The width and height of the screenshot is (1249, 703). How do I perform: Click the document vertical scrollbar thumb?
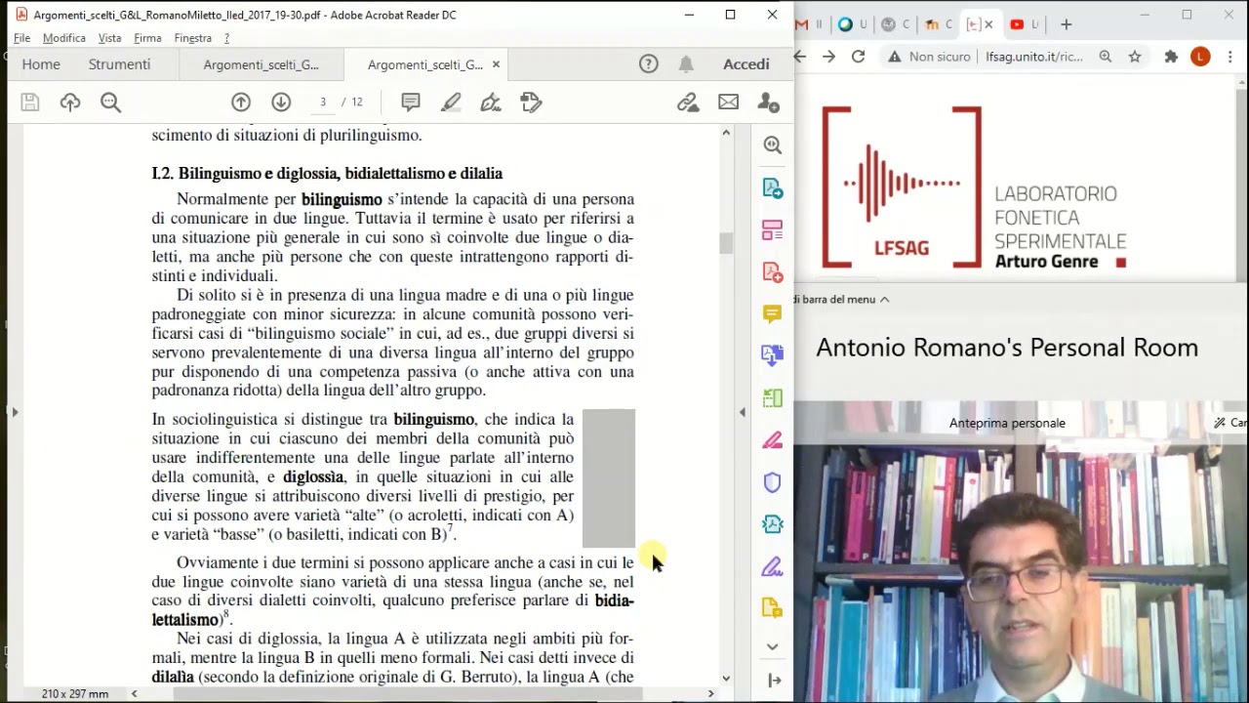(726, 243)
